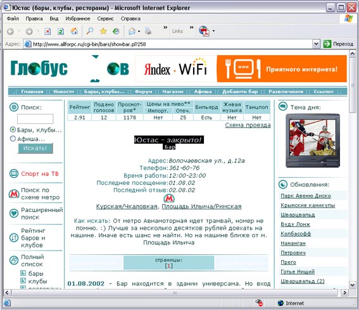The width and height of the screenshot is (359, 310).
Task: Open the Избранное menu
Action: point(78,18)
